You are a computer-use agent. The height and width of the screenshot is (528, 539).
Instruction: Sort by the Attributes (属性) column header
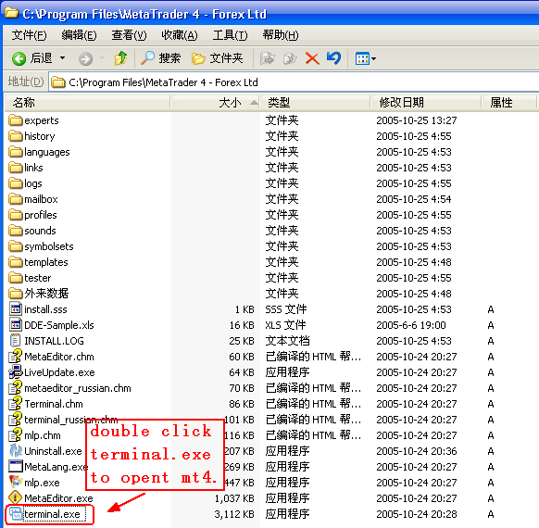coord(508,103)
